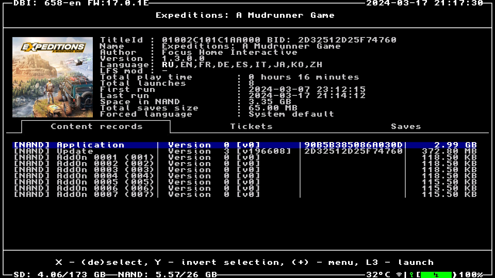
Task: Click the date and time 2024-03-17 21:17:30
Action: click(425, 3)
